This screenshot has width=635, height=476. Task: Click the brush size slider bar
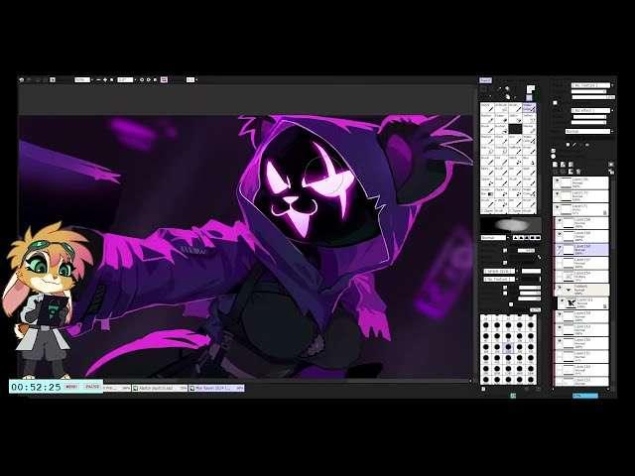tap(527, 251)
